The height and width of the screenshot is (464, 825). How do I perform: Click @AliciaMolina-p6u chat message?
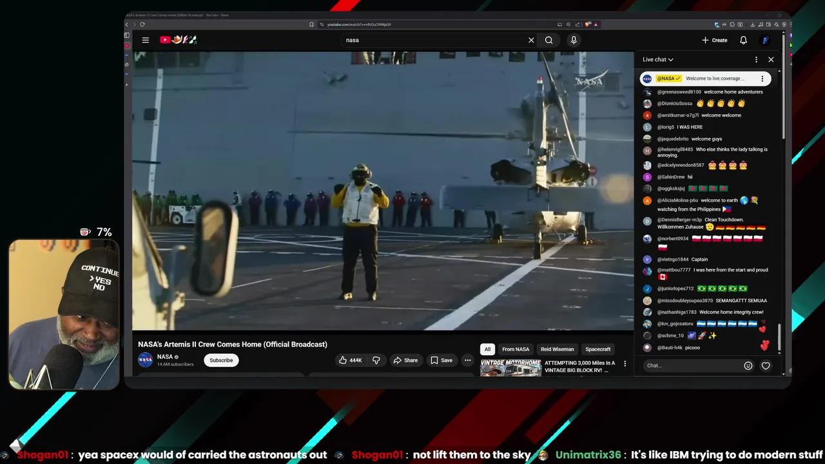(707, 204)
